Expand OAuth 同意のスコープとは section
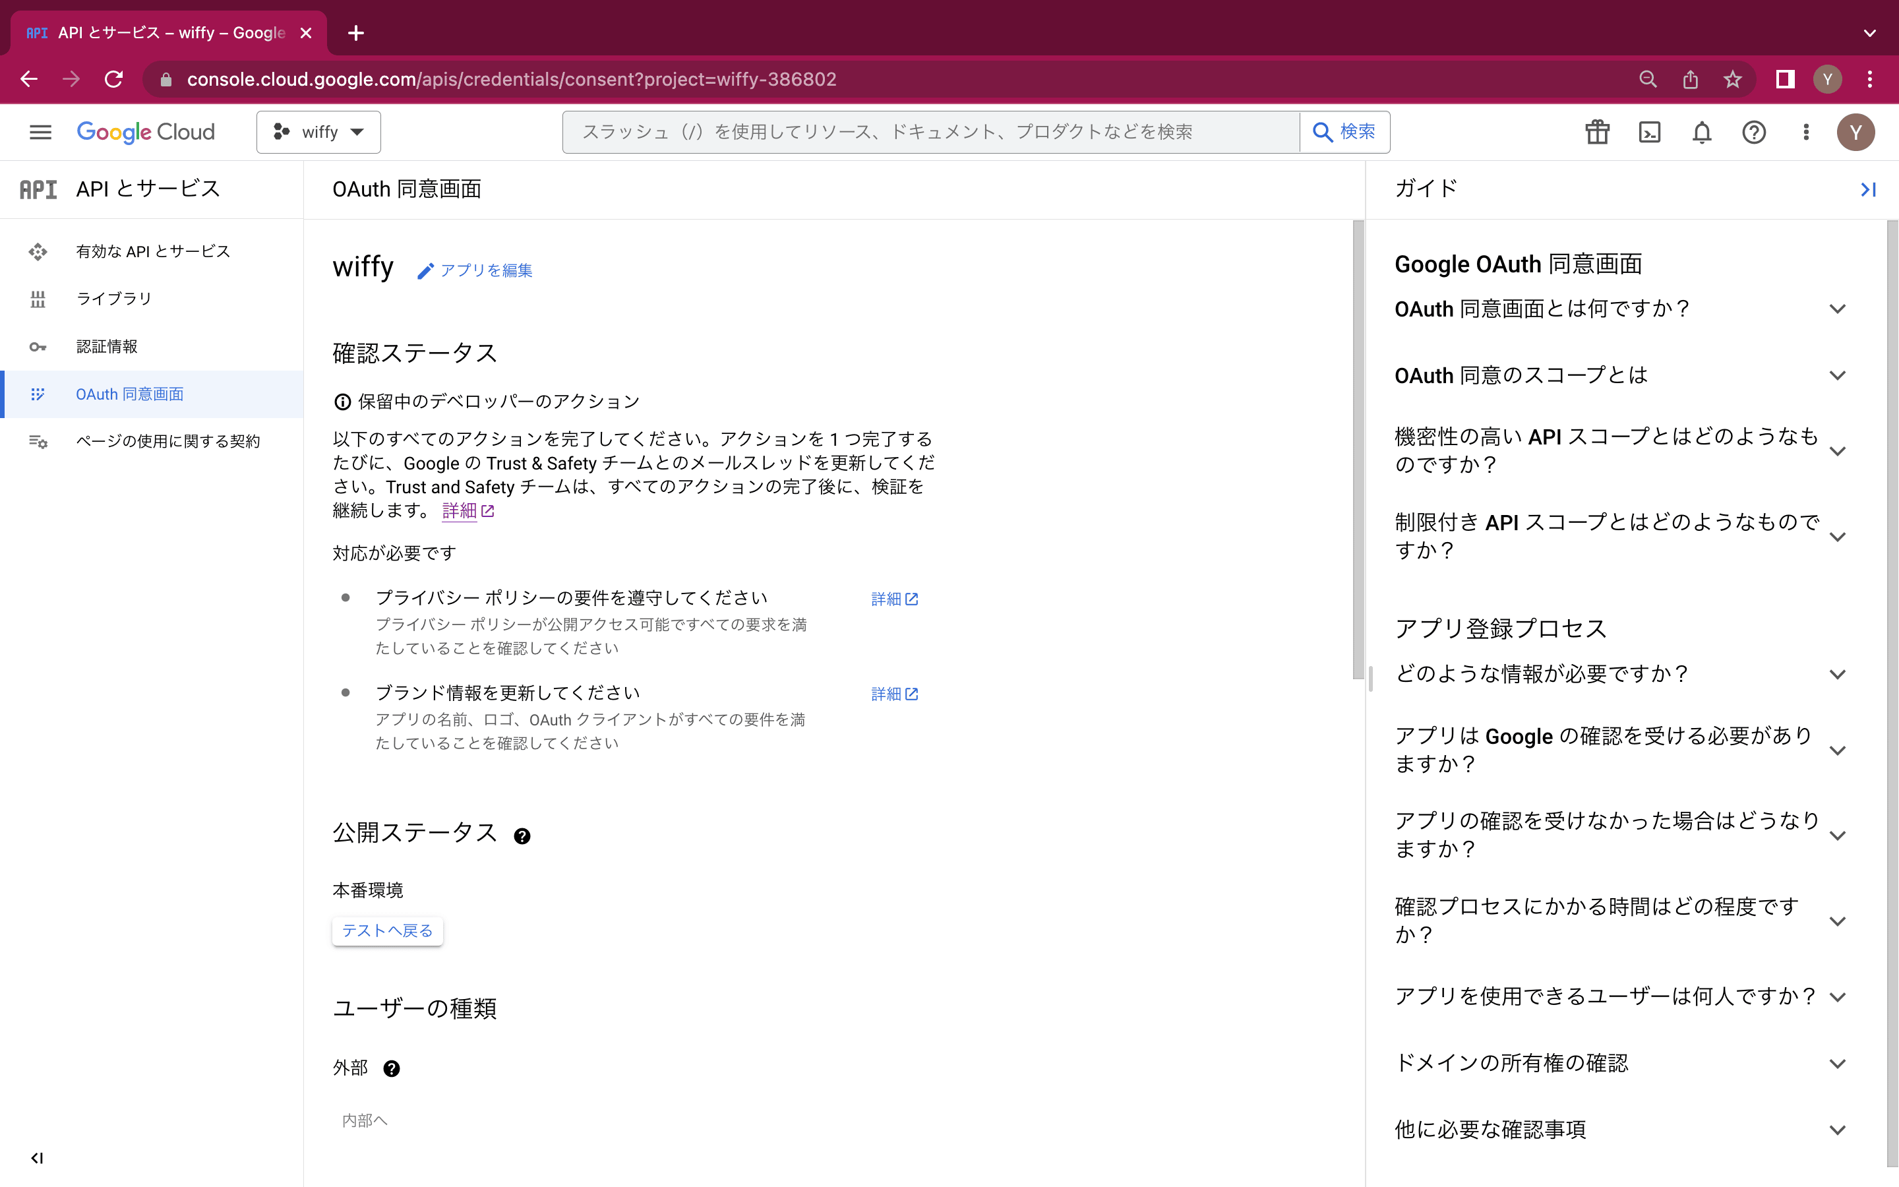This screenshot has width=1899, height=1187. pyautogui.click(x=1621, y=375)
